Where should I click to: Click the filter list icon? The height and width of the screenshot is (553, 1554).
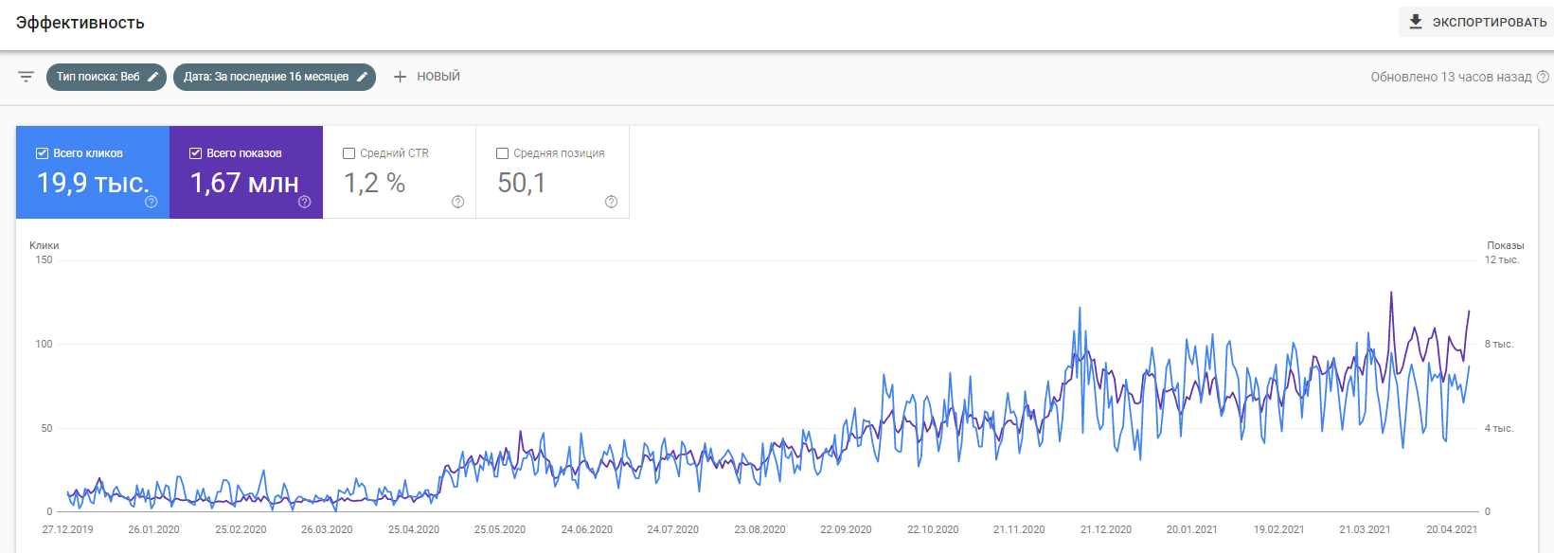26,77
